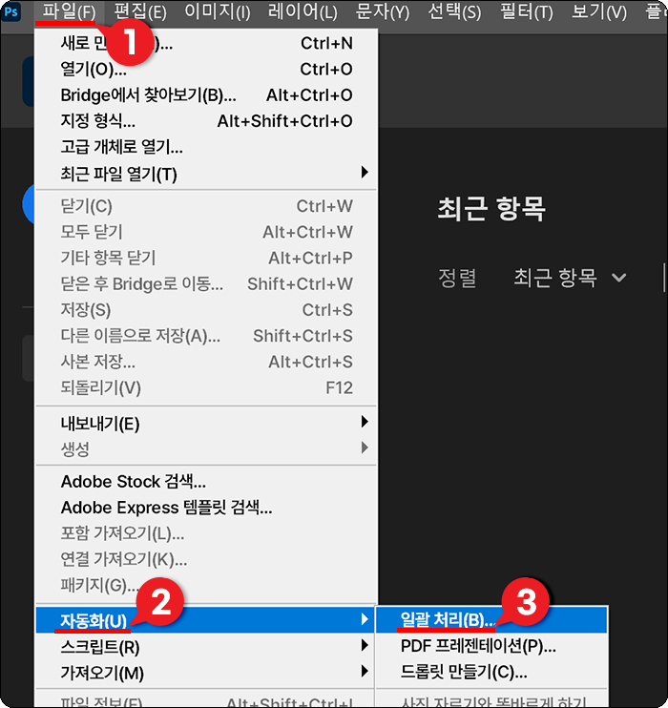Open the 편집(E) menu
668x708 pixels.
[140, 11]
